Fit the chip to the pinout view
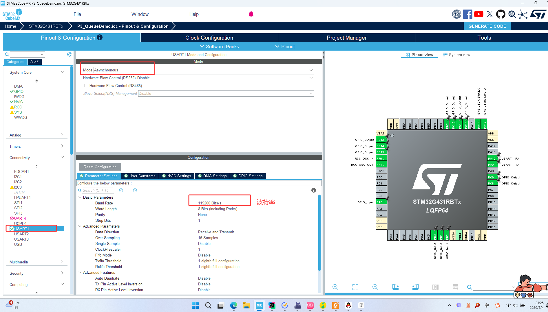548x312 pixels. [x=355, y=287]
